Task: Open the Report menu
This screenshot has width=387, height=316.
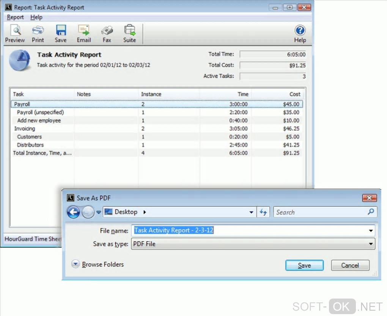Action: [15, 17]
